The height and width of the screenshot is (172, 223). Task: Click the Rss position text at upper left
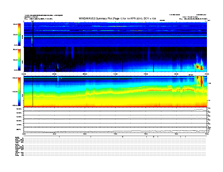pos(38,19)
